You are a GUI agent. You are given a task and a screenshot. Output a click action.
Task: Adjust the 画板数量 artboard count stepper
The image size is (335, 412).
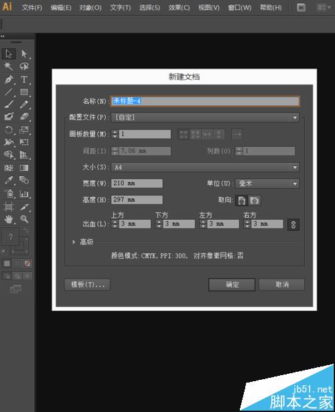tap(115, 134)
